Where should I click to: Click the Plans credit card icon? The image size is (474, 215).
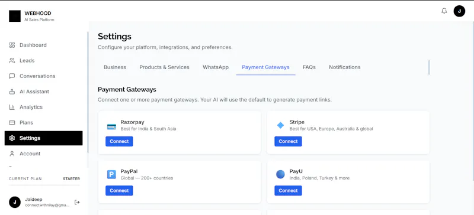[12, 122]
